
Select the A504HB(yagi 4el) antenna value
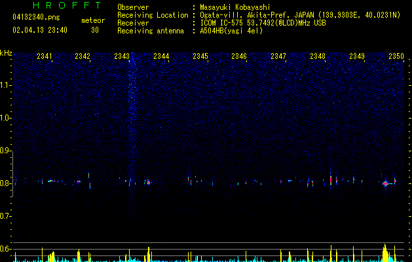click(231, 31)
